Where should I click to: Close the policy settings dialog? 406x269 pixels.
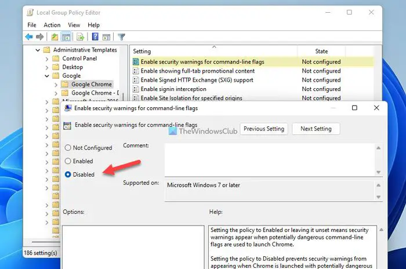click(376, 108)
